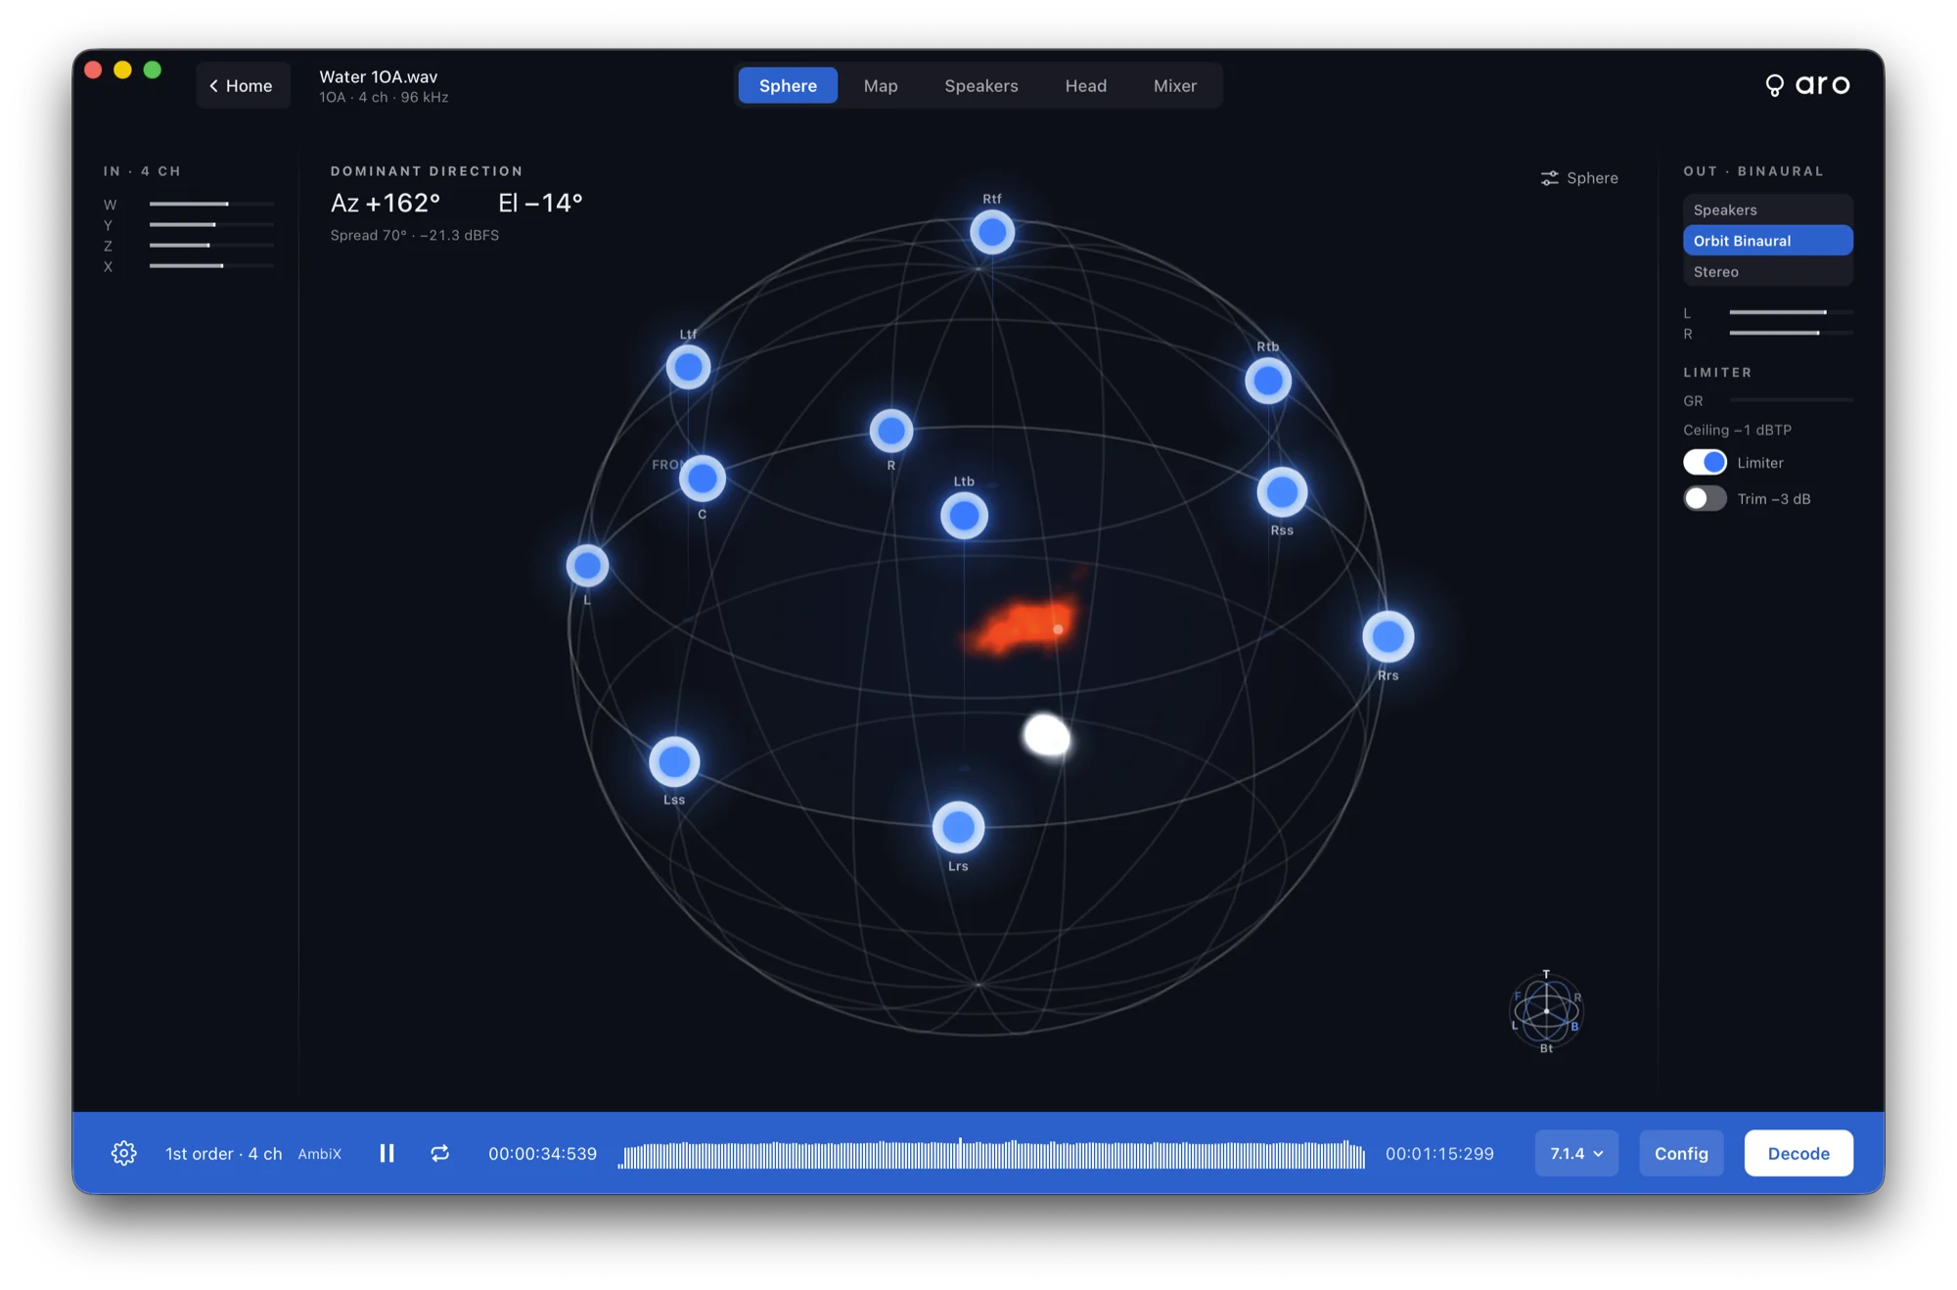Enable the Trim −3 dB toggle
Viewport: 1957px width, 1290px height.
click(1705, 498)
